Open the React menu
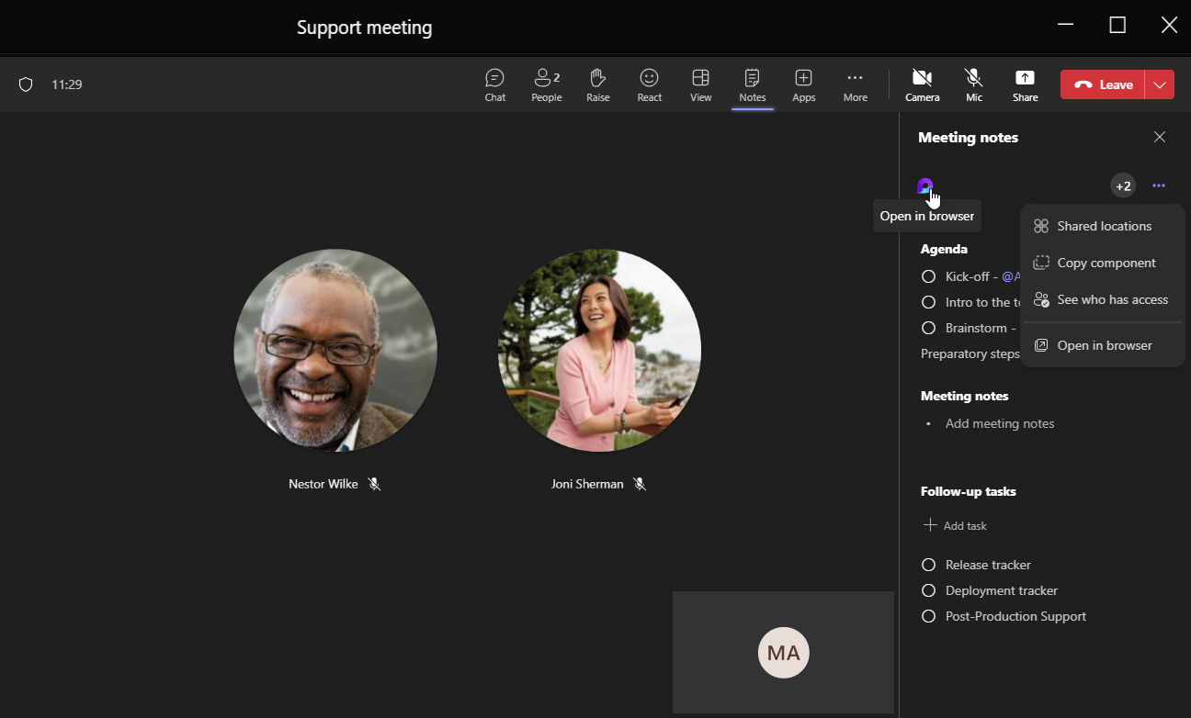The width and height of the screenshot is (1191, 718). pos(649,84)
